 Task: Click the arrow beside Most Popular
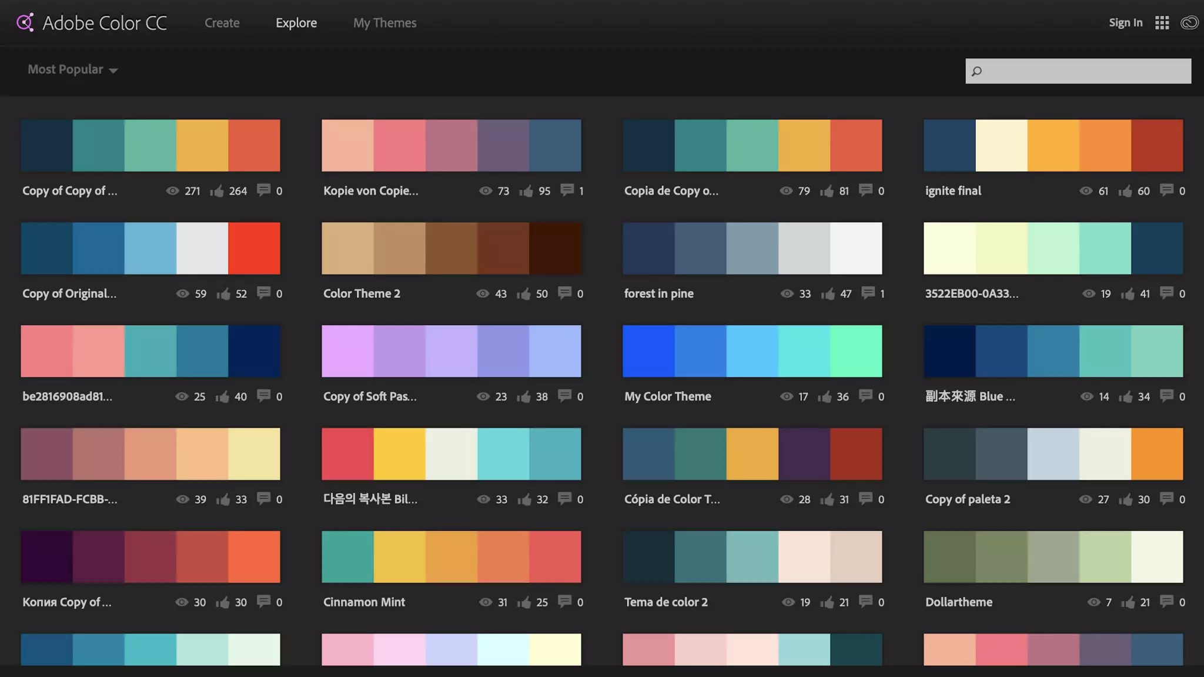coord(113,71)
